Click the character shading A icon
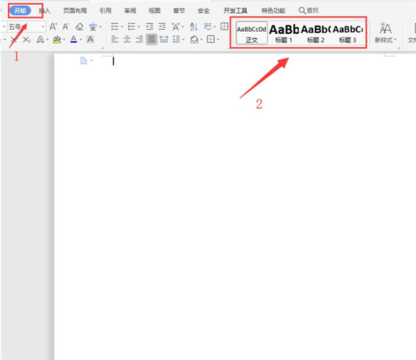Image resolution: width=416 pixels, height=360 pixels. pyautogui.click(x=90, y=39)
